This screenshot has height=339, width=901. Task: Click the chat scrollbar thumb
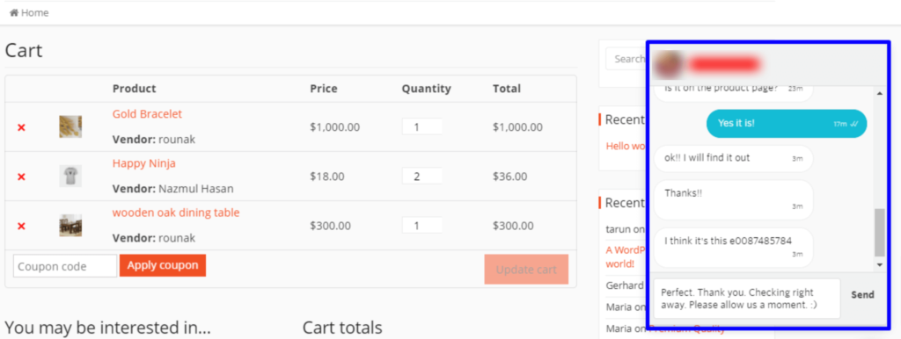pyautogui.click(x=879, y=233)
